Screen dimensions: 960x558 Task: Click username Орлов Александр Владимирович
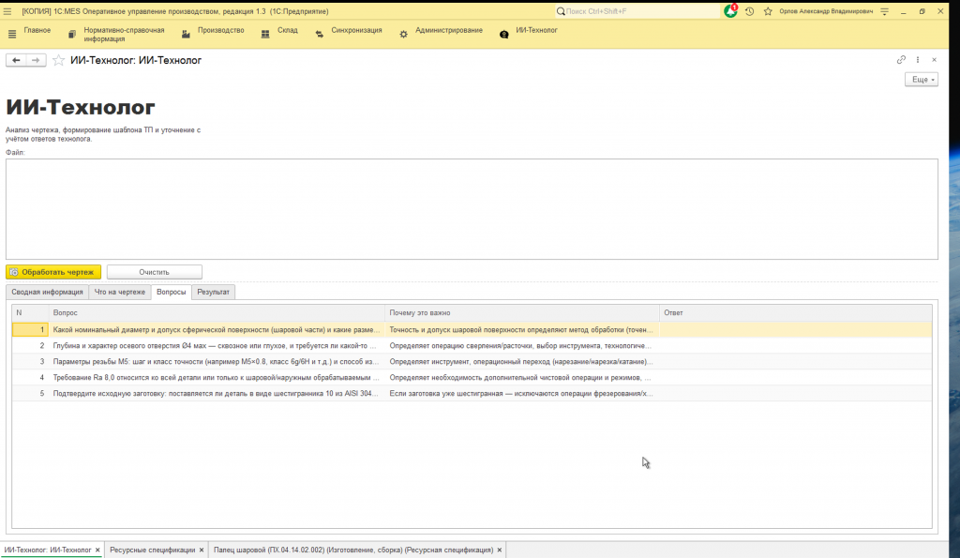click(826, 11)
